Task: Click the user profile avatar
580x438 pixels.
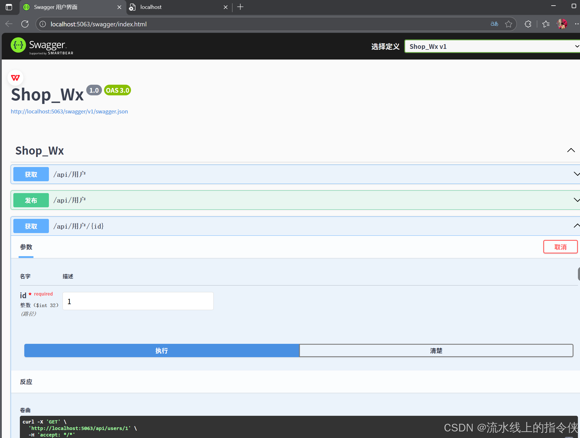Action: [x=562, y=24]
